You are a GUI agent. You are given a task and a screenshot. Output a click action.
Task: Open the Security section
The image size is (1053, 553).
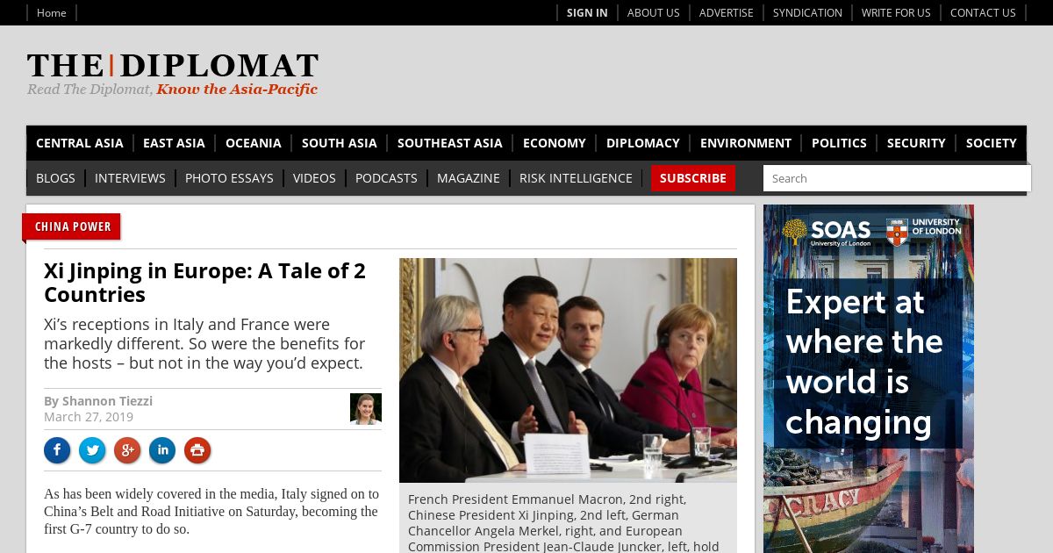click(916, 143)
